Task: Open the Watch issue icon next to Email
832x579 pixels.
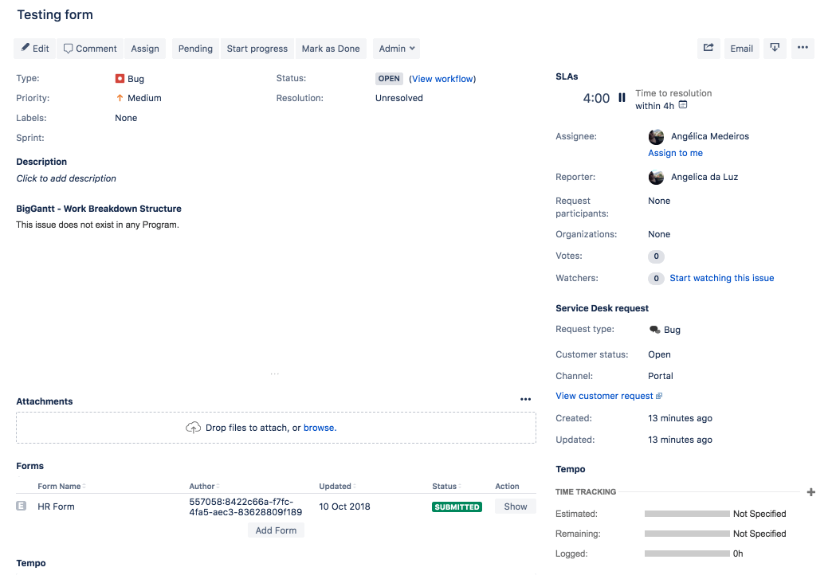Action: coord(774,49)
